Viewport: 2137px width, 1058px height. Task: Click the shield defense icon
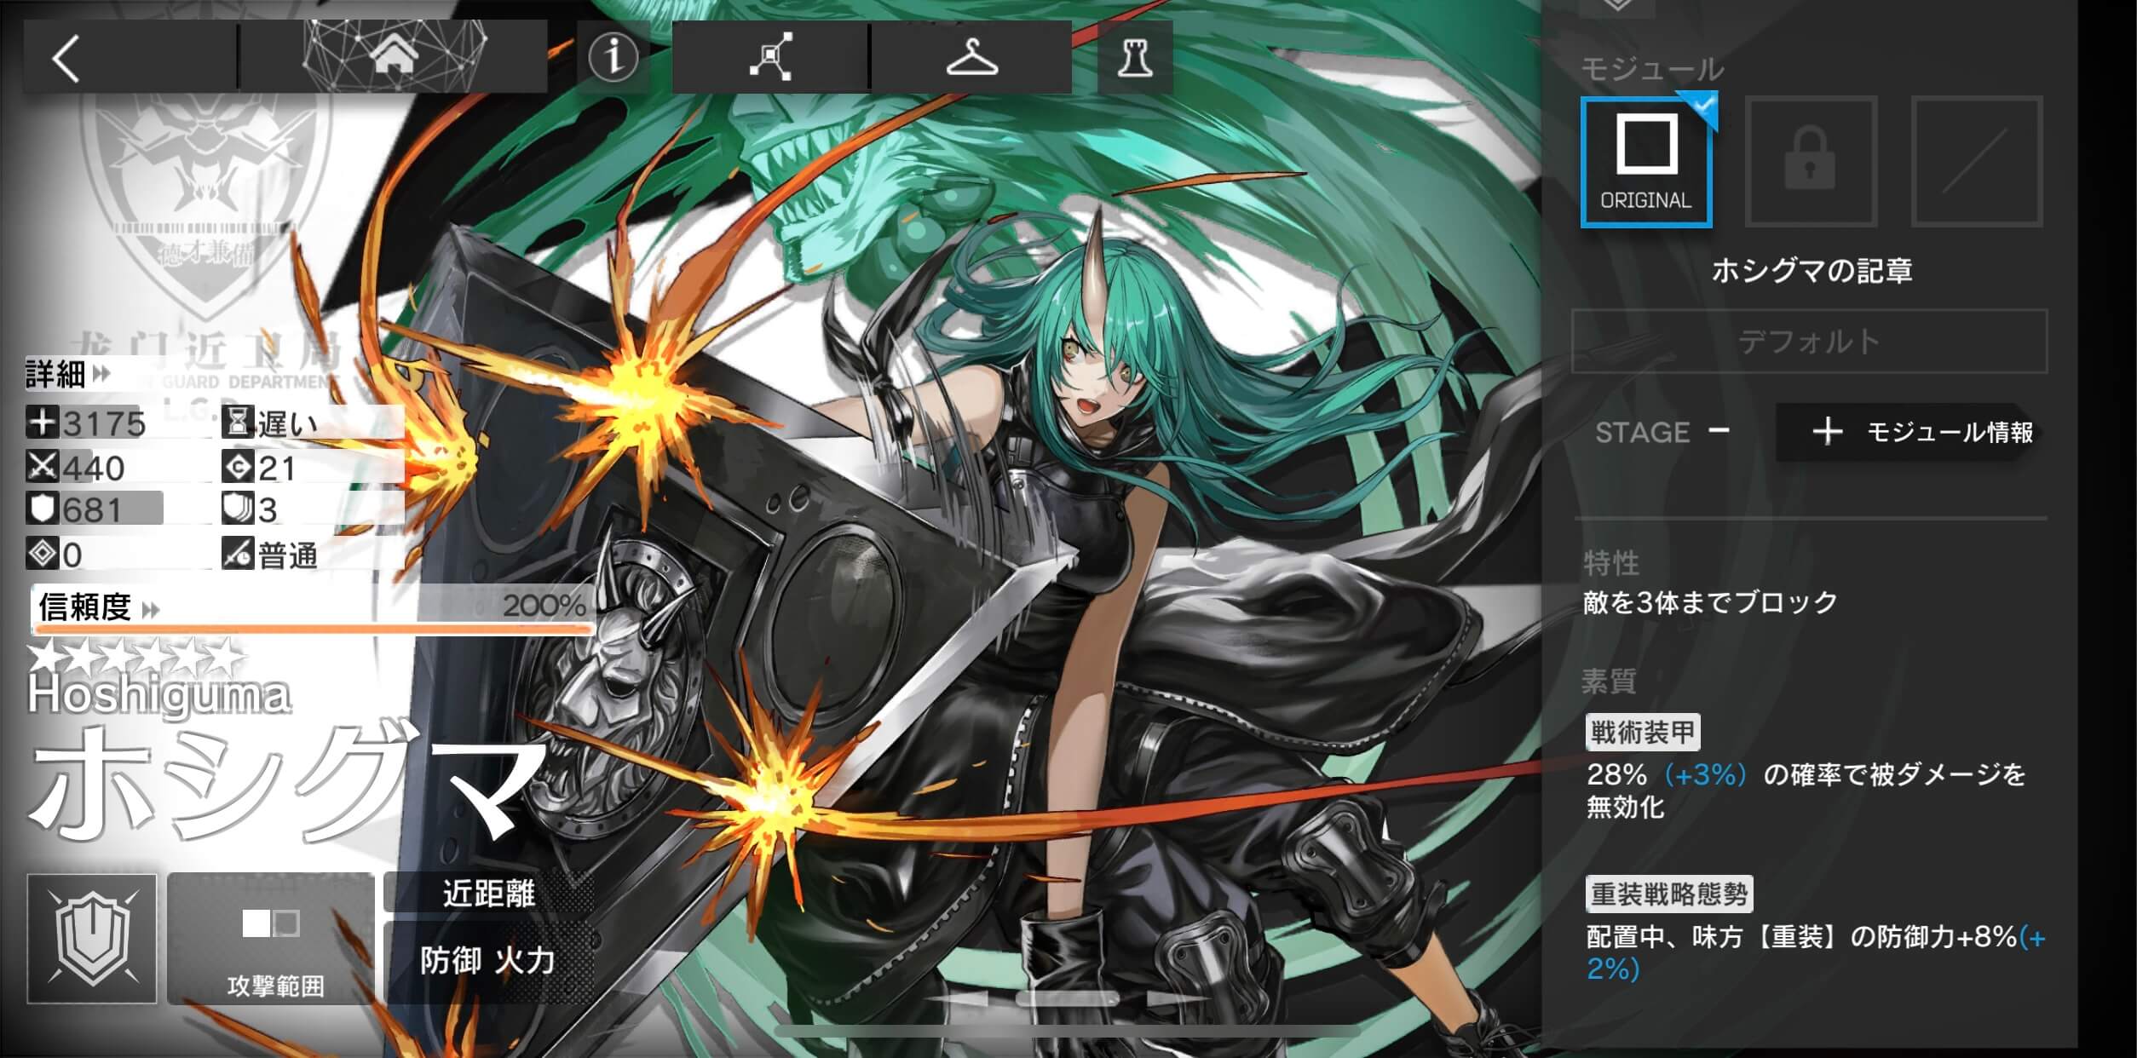click(x=42, y=509)
